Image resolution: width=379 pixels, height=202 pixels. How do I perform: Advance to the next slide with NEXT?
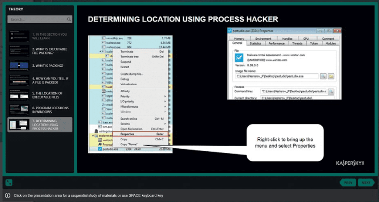click(366, 183)
